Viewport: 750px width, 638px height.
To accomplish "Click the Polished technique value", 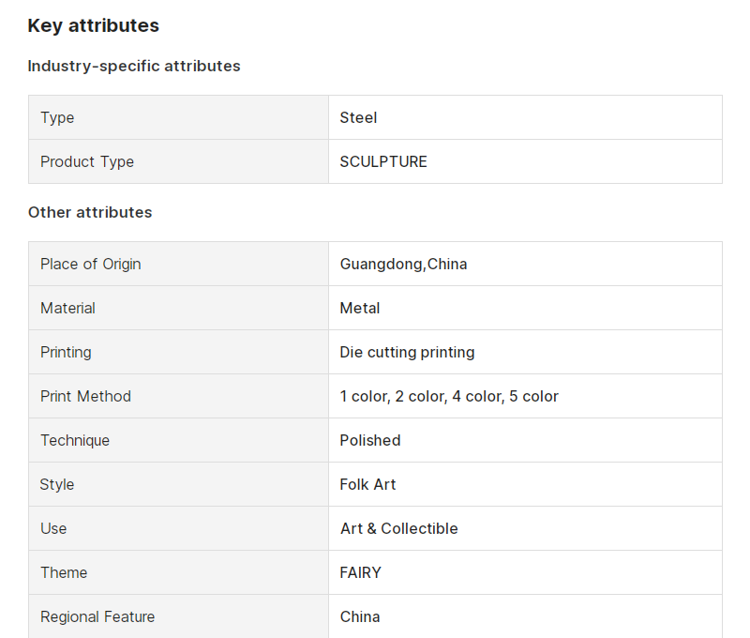I will pos(369,440).
